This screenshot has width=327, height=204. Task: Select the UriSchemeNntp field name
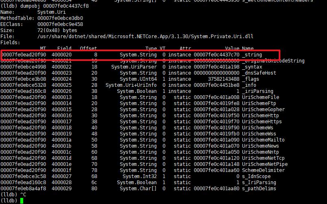[260, 152]
